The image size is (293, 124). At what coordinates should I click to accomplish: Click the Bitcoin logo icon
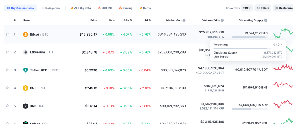(26, 34)
